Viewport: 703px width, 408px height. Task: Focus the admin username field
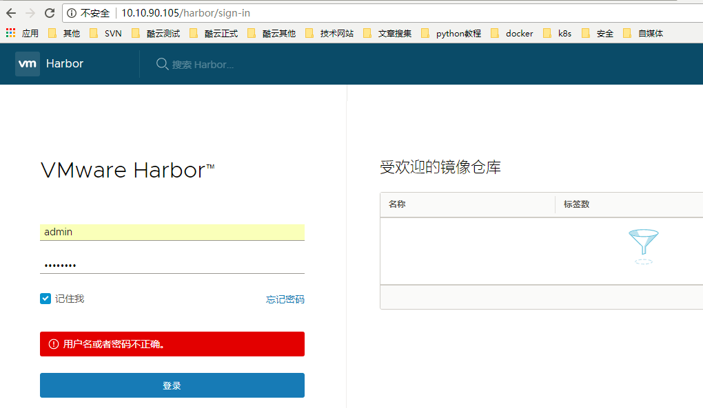(172, 232)
